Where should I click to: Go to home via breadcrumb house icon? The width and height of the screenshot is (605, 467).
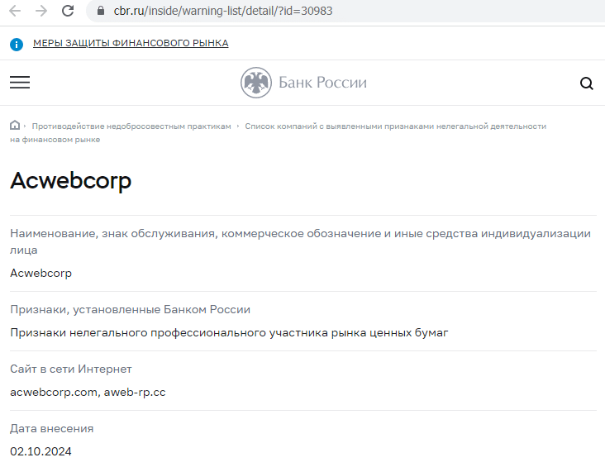pos(15,125)
